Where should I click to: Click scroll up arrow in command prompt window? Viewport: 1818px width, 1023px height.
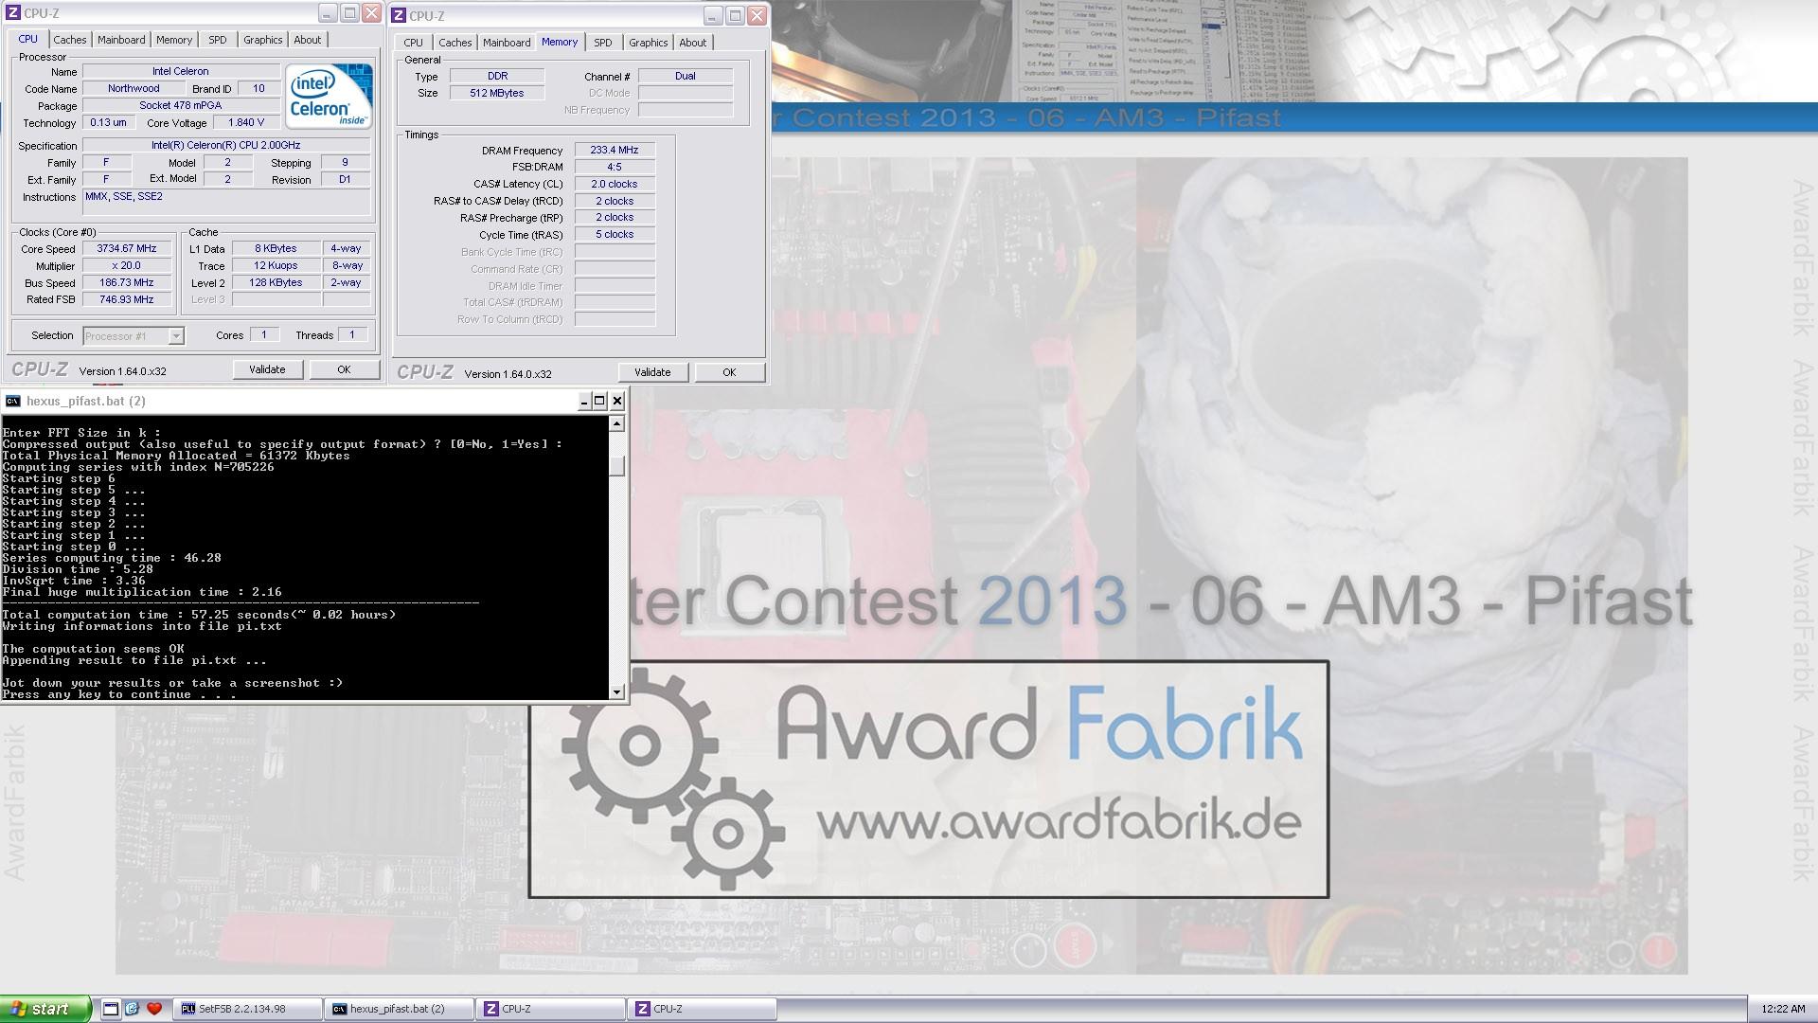coord(617,424)
